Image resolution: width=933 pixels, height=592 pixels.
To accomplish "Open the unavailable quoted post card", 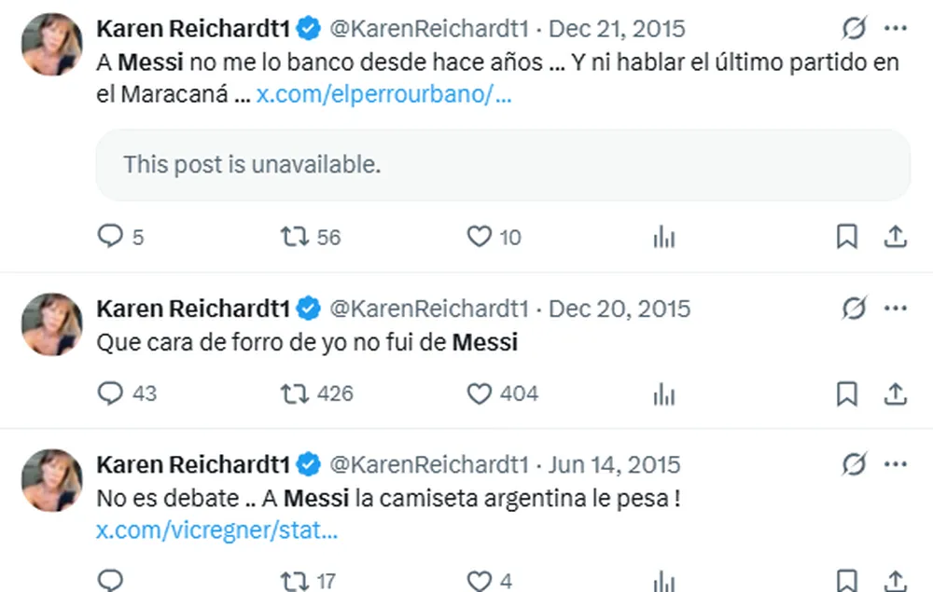I will (x=503, y=165).
